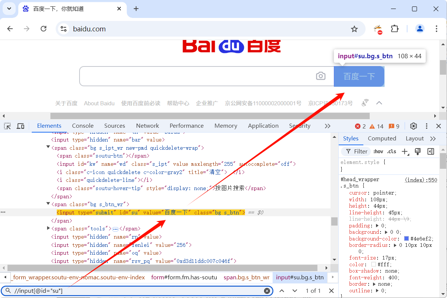Click the camera image-search icon

coord(321,76)
